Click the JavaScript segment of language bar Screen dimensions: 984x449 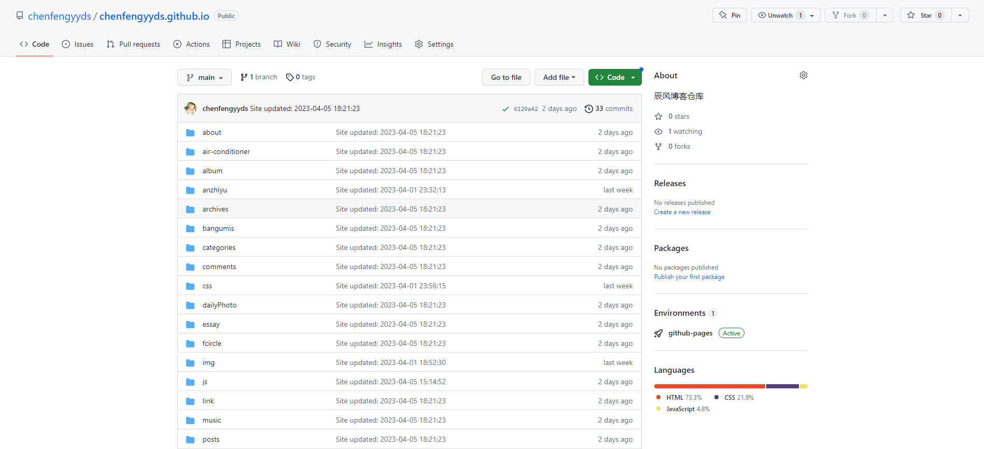click(x=804, y=386)
